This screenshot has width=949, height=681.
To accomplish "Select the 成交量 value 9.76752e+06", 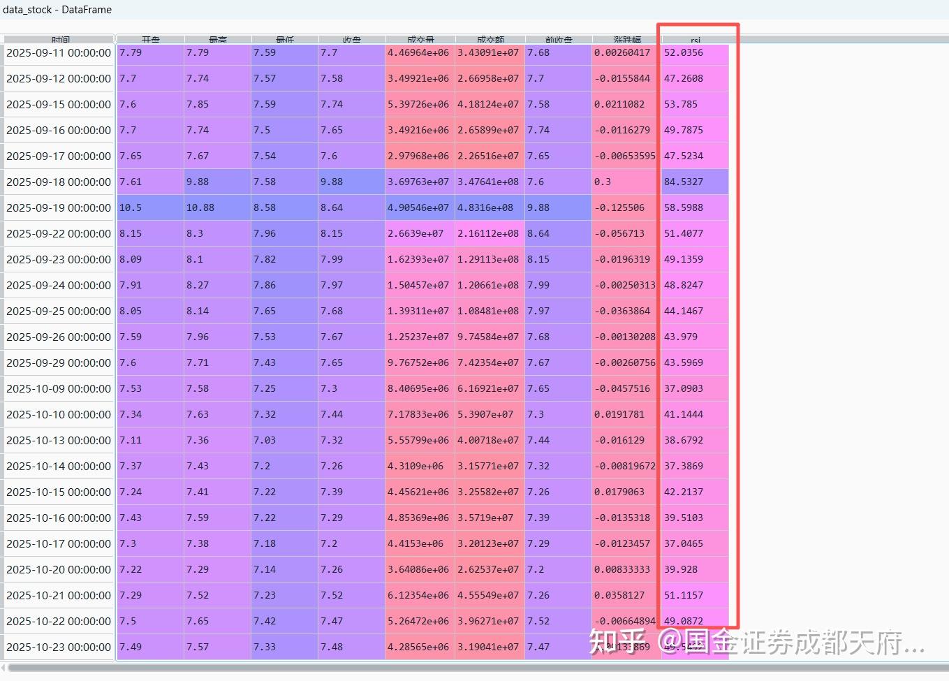I will 420,363.
